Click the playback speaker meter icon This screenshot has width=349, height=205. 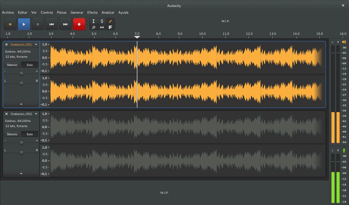pyautogui.click(x=344, y=42)
